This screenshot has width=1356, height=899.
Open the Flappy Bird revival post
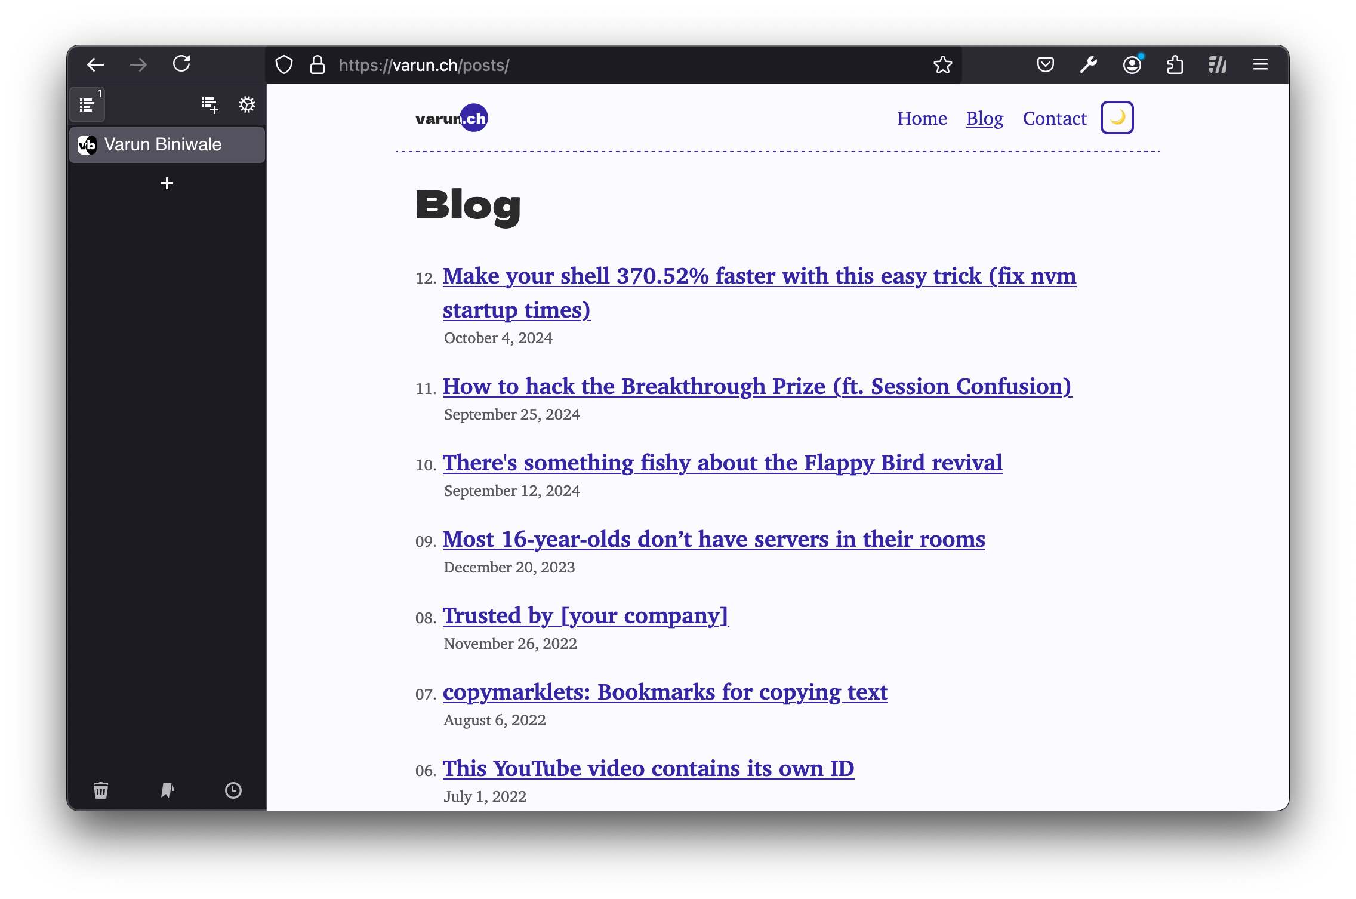[722, 463]
